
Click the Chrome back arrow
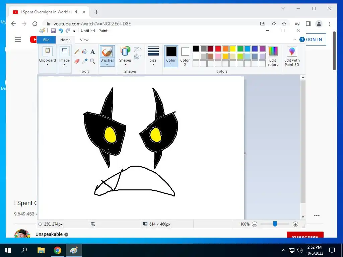click(x=13, y=24)
